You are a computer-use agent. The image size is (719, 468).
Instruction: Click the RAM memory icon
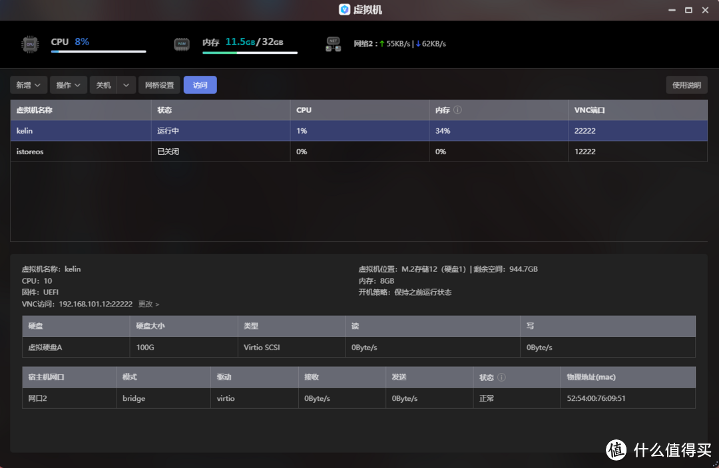181,45
